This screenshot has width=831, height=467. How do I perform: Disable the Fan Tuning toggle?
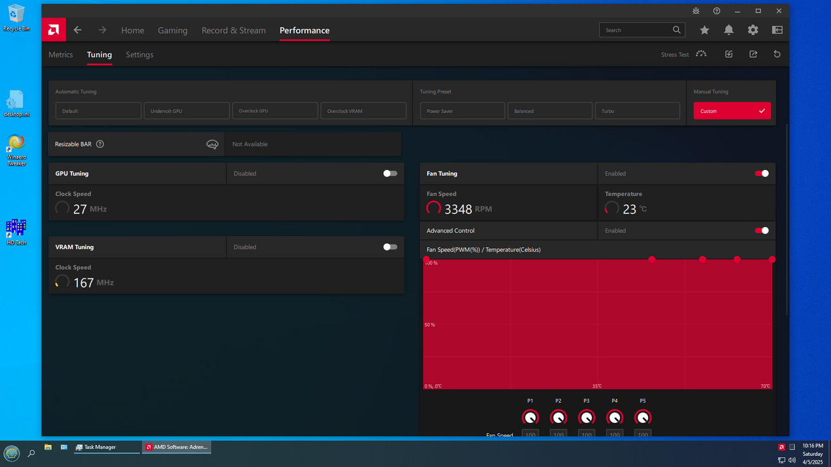click(762, 173)
